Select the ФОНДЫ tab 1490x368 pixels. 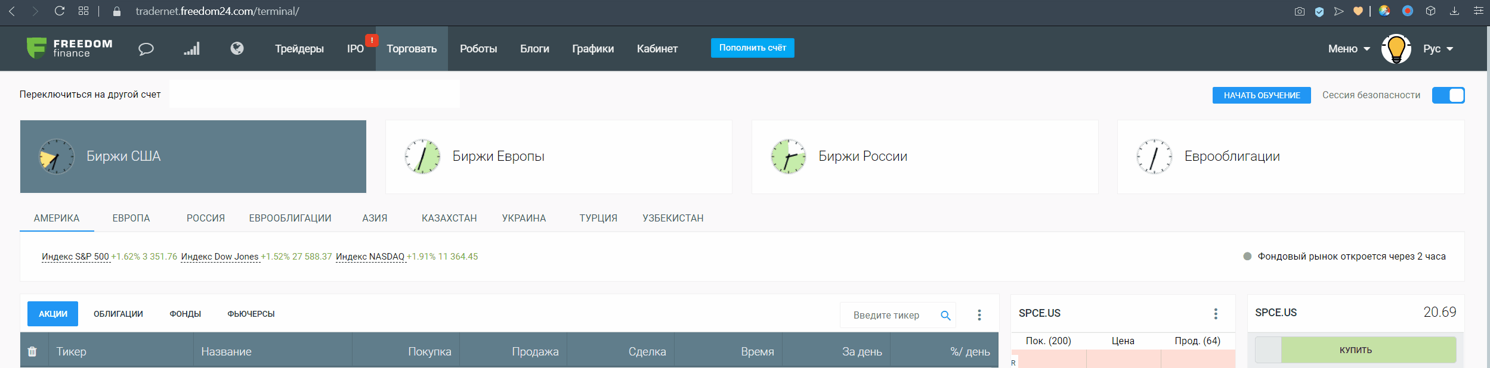click(x=185, y=314)
